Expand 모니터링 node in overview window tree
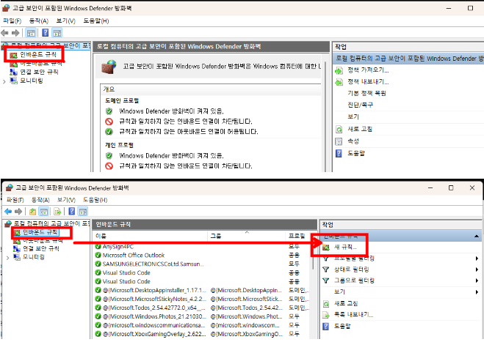 pyautogui.click(x=4, y=81)
